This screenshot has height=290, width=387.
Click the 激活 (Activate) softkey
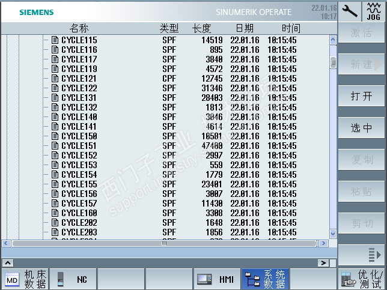point(361,32)
